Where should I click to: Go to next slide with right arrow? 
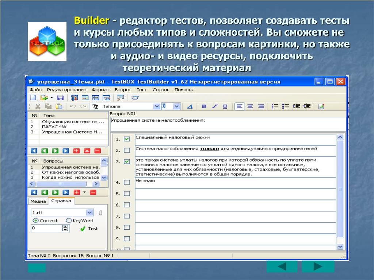point(318,267)
